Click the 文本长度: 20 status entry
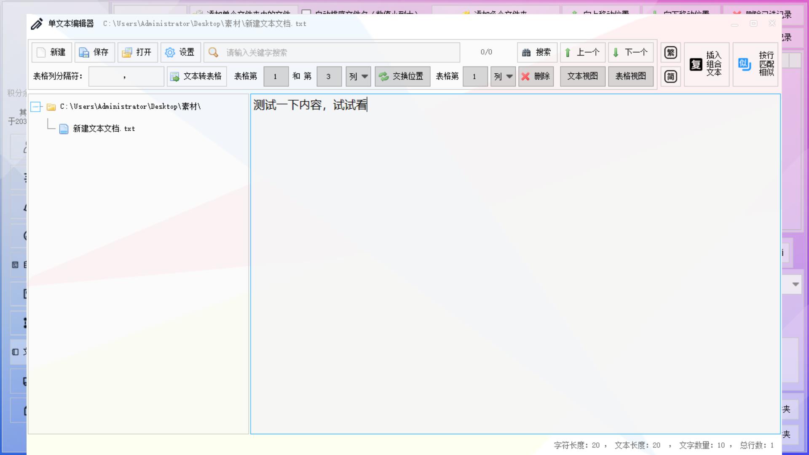Screen dimensions: 809x455 click(x=638, y=445)
